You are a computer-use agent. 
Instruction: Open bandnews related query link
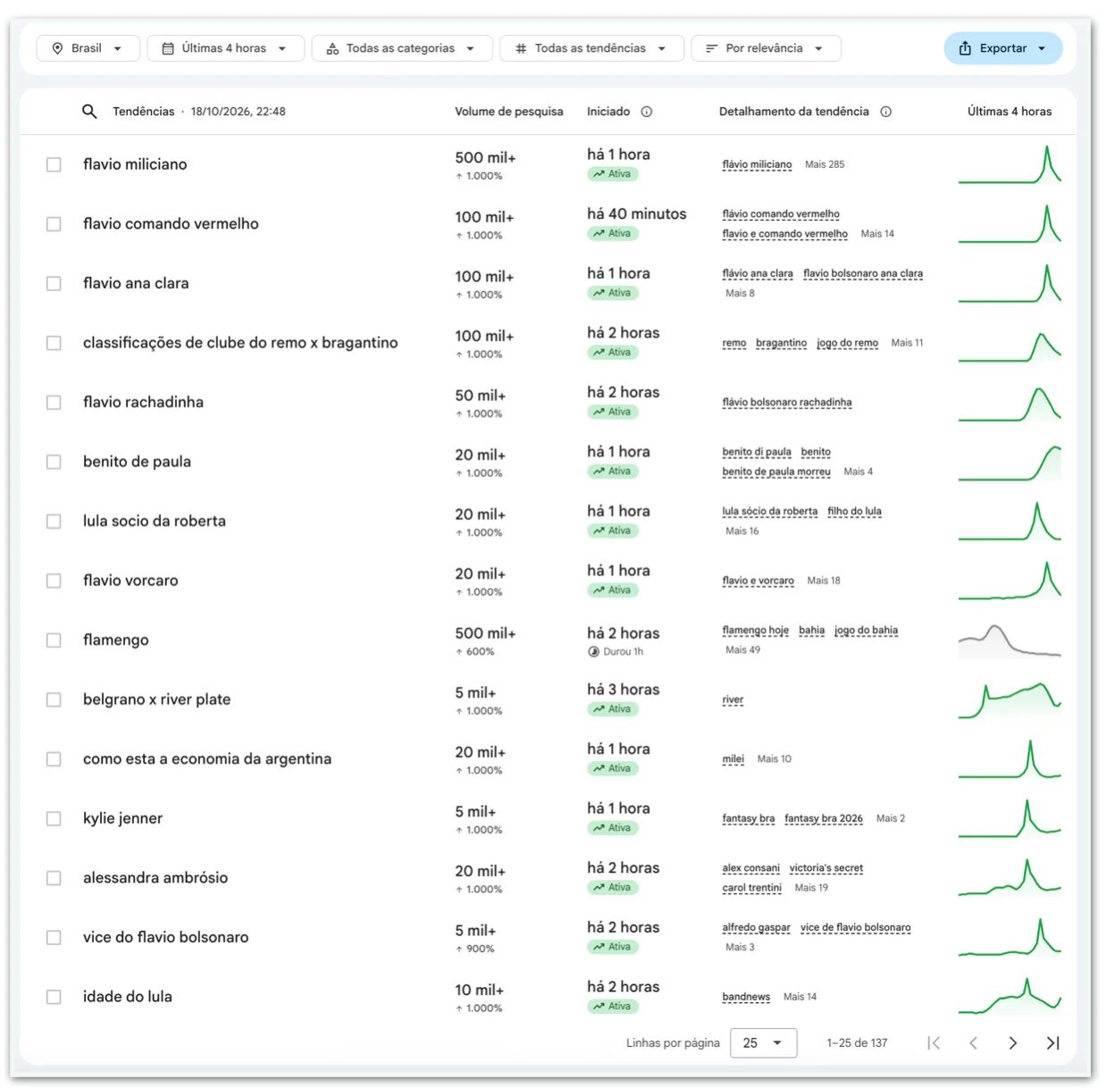[x=746, y=997]
